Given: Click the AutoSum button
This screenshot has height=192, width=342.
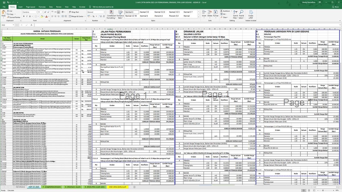Looking at the screenshot, I should point(226,11).
